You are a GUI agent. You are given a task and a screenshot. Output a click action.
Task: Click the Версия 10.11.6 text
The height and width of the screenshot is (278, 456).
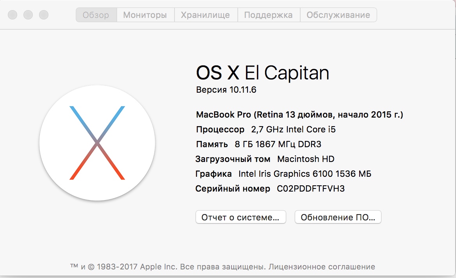(x=226, y=90)
